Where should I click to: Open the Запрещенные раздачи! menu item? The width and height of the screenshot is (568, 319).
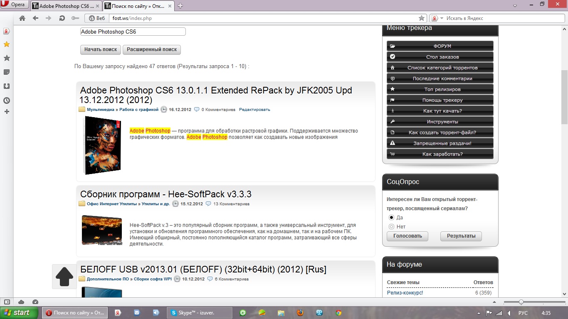pyautogui.click(x=440, y=143)
